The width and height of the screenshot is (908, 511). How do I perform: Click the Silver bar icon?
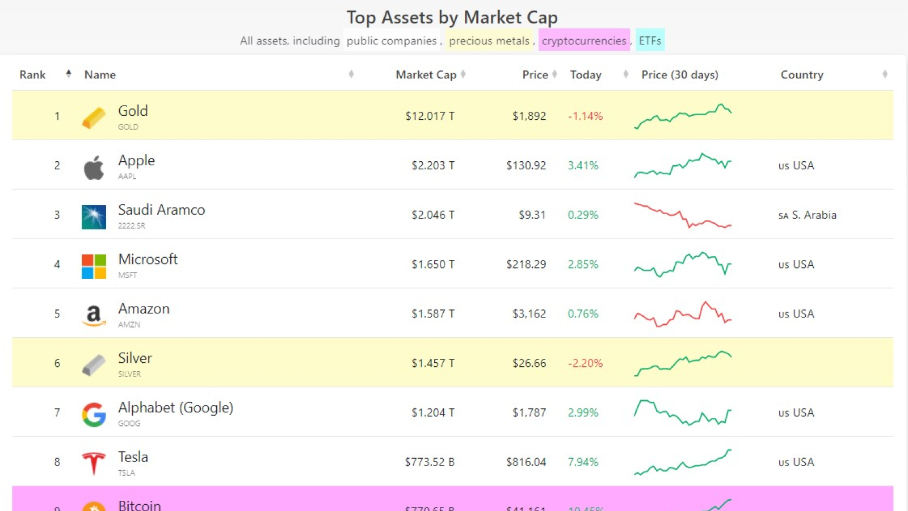94,365
